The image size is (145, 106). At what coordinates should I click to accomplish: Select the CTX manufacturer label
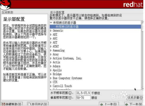tap(55, 82)
